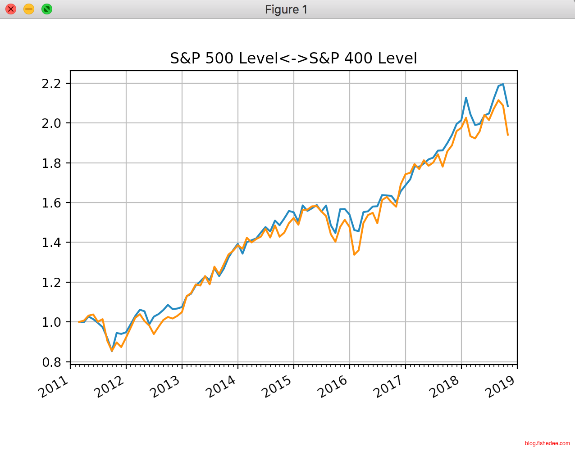Click the blue line's right end point

click(508, 106)
